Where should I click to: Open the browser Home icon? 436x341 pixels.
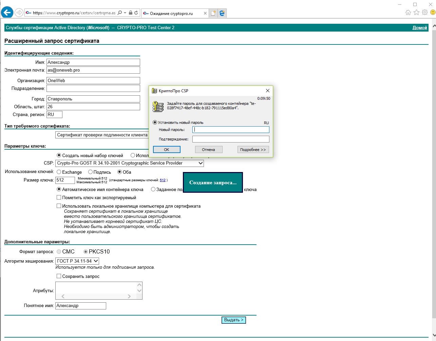coord(408,13)
